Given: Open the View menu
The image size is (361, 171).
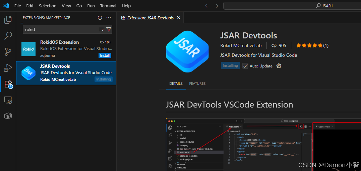Looking at the screenshot, I should click(x=66, y=6).
